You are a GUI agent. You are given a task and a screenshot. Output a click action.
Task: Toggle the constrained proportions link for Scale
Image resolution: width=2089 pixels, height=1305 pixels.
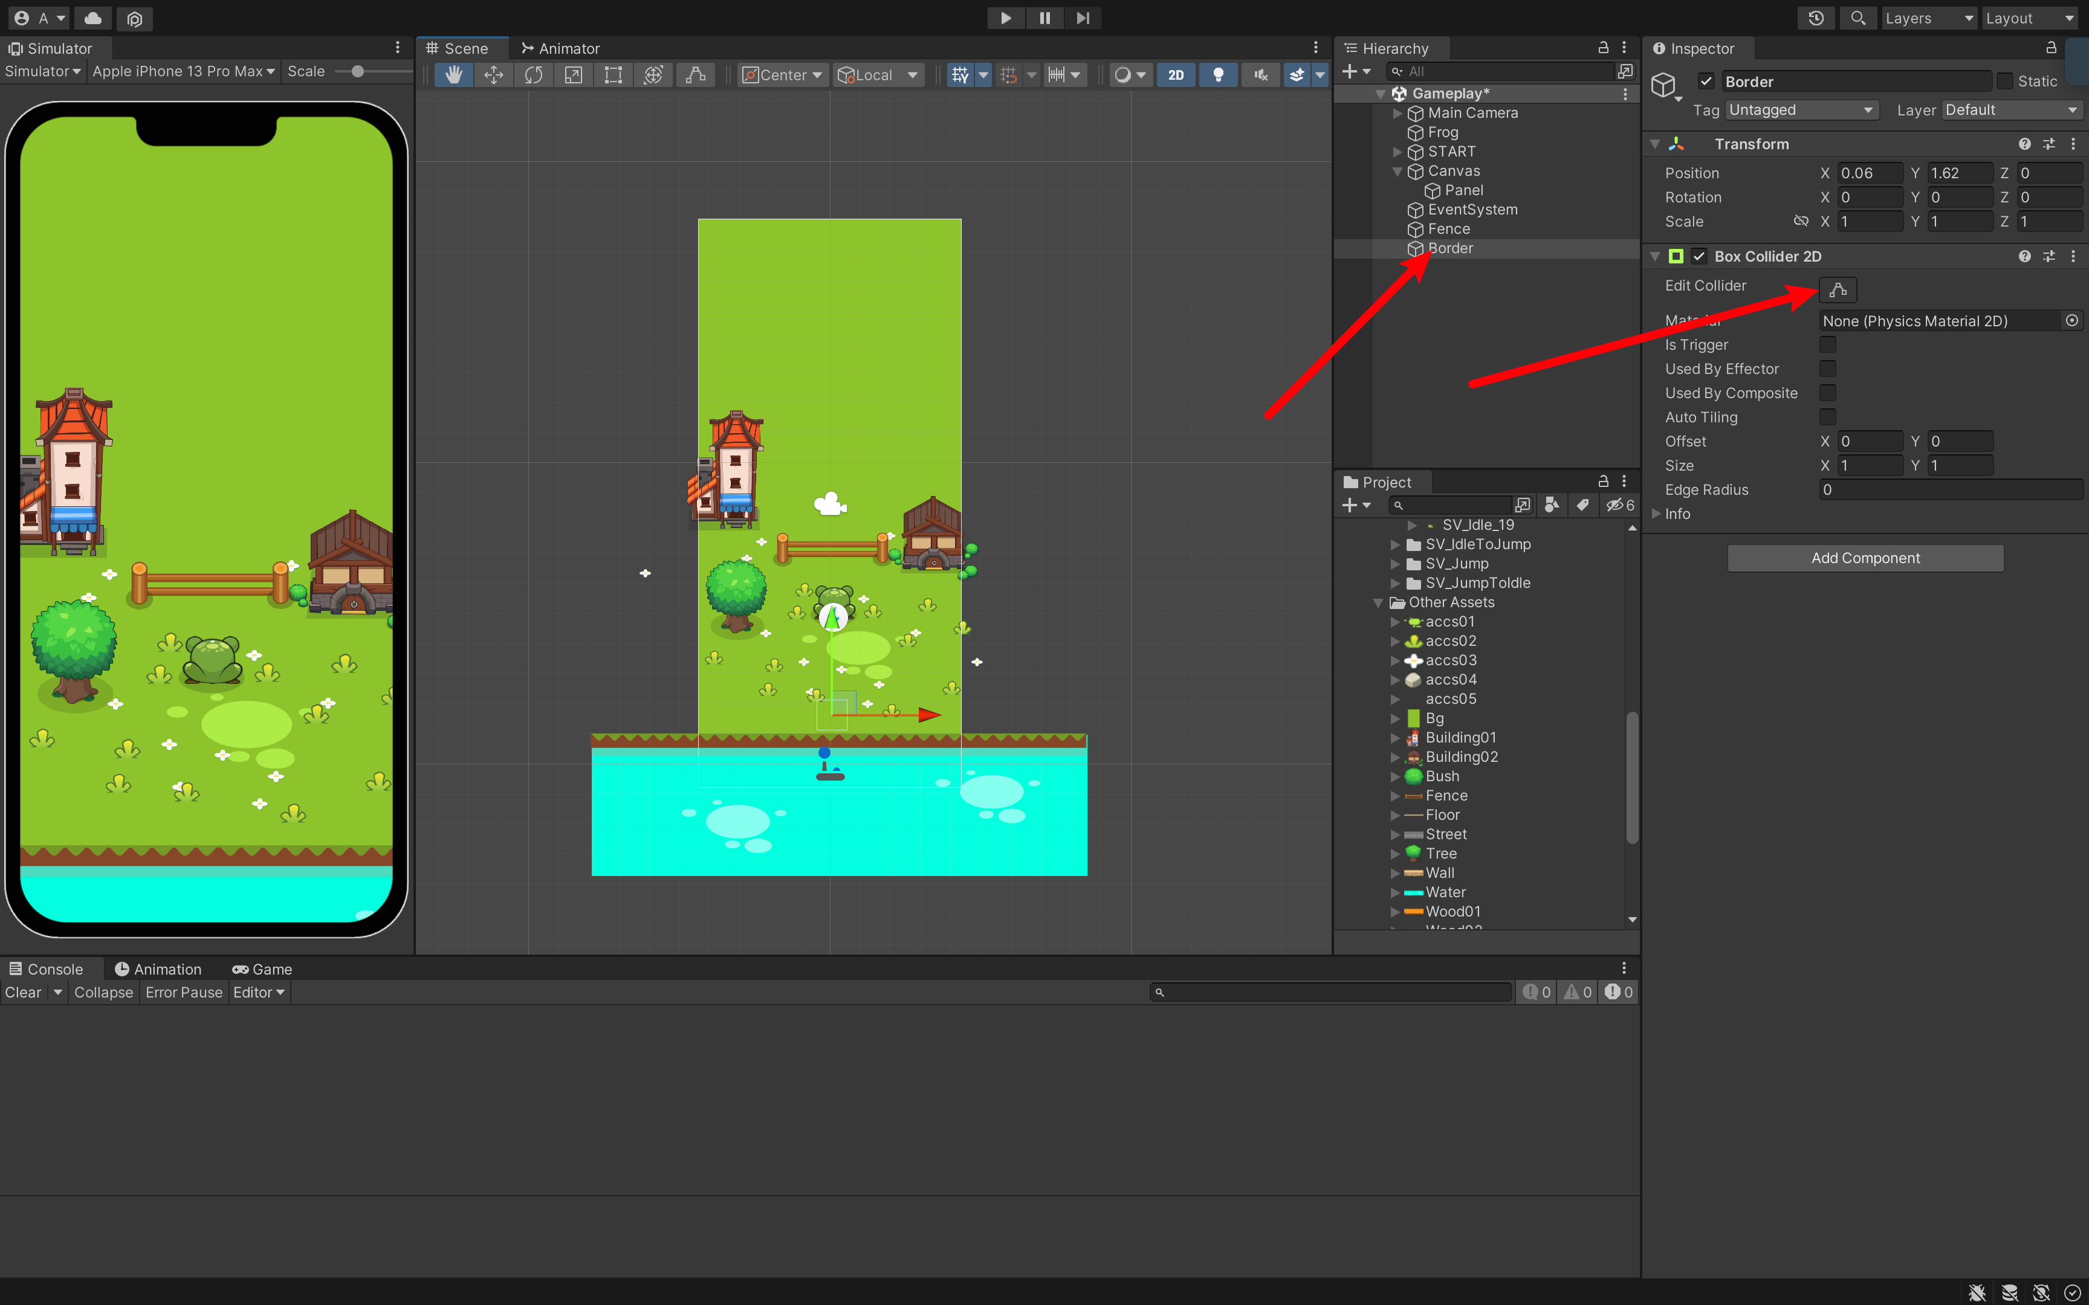pyautogui.click(x=1801, y=221)
